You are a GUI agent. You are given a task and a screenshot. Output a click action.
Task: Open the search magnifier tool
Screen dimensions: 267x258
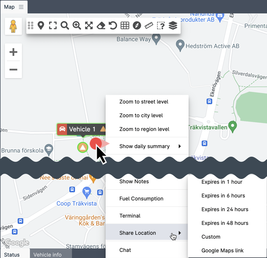[65, 26]
